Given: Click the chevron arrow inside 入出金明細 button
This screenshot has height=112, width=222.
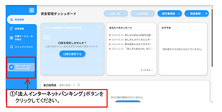Looking at the screenshot, I should tap(152, 14).
